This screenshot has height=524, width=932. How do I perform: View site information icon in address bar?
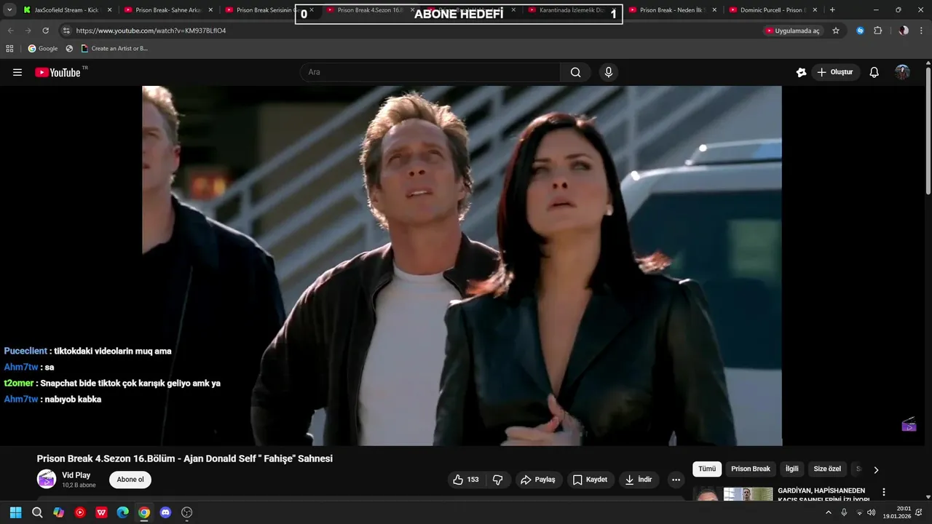[66, 31]
